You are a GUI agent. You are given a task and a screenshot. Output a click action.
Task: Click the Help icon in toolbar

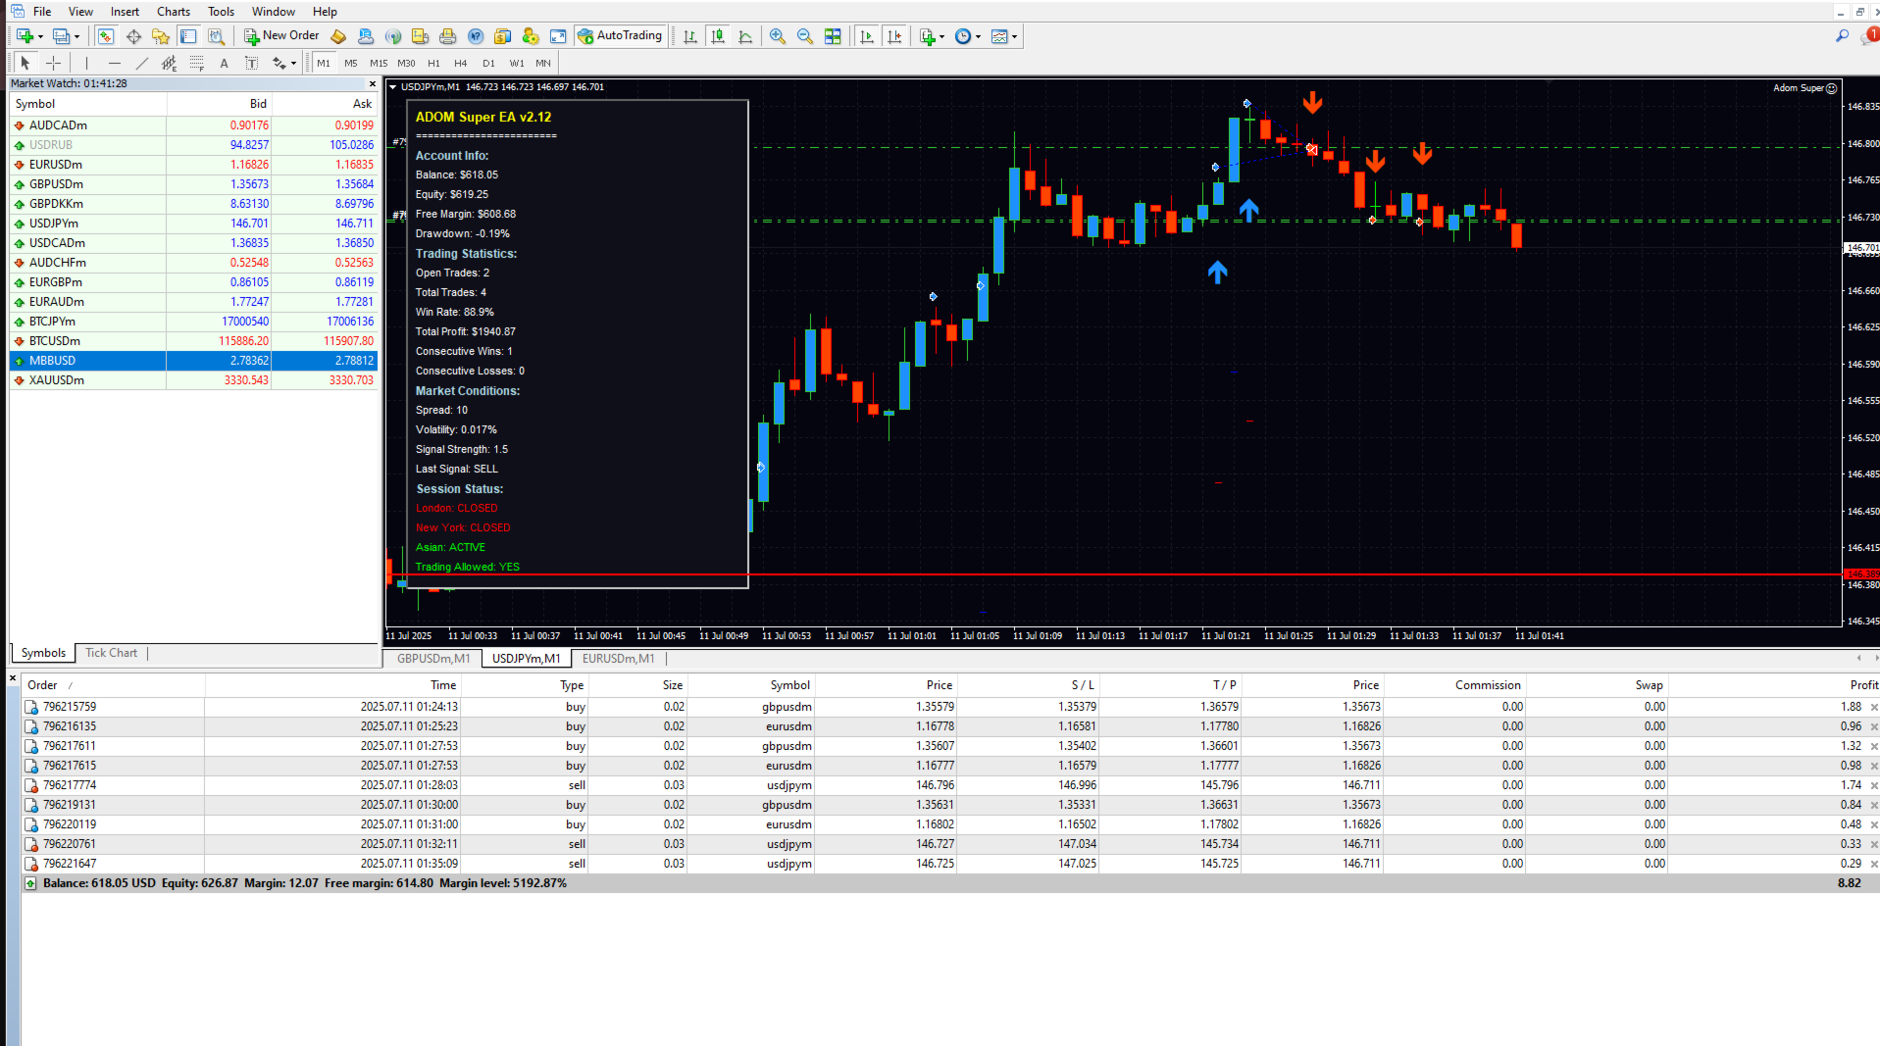tap(476, 36)
